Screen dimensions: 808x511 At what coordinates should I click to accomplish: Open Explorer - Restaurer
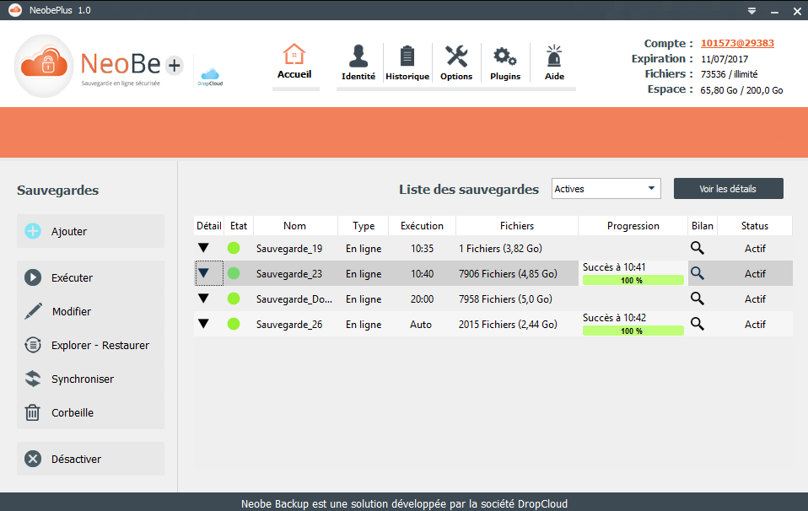(90, 345)
